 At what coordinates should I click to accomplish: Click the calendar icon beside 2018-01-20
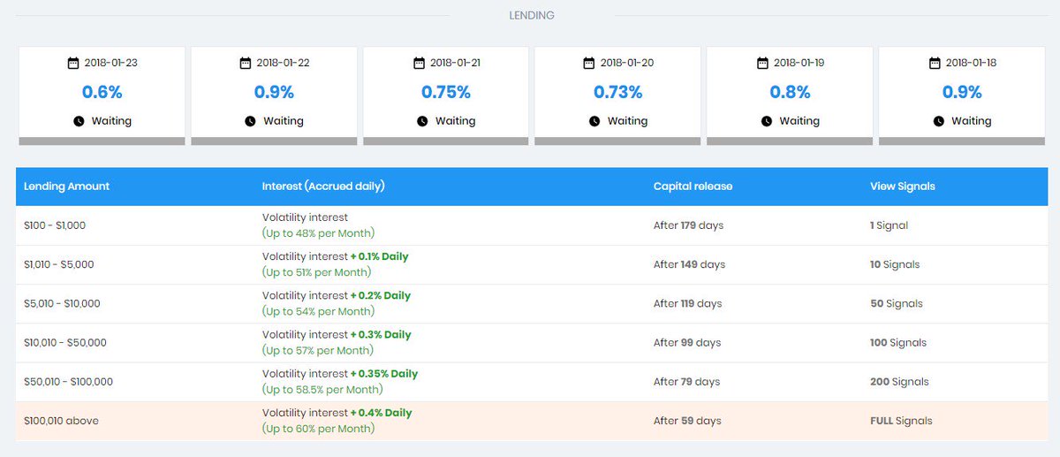[x=589, y=63]
